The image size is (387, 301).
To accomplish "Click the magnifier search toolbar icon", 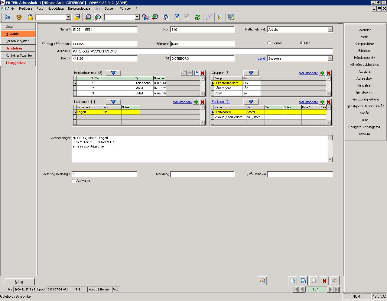I will (x=88, y=17).
